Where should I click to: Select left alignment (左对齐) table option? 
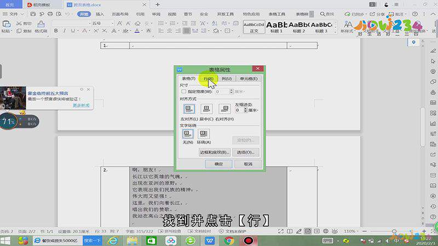coord(189,109)
